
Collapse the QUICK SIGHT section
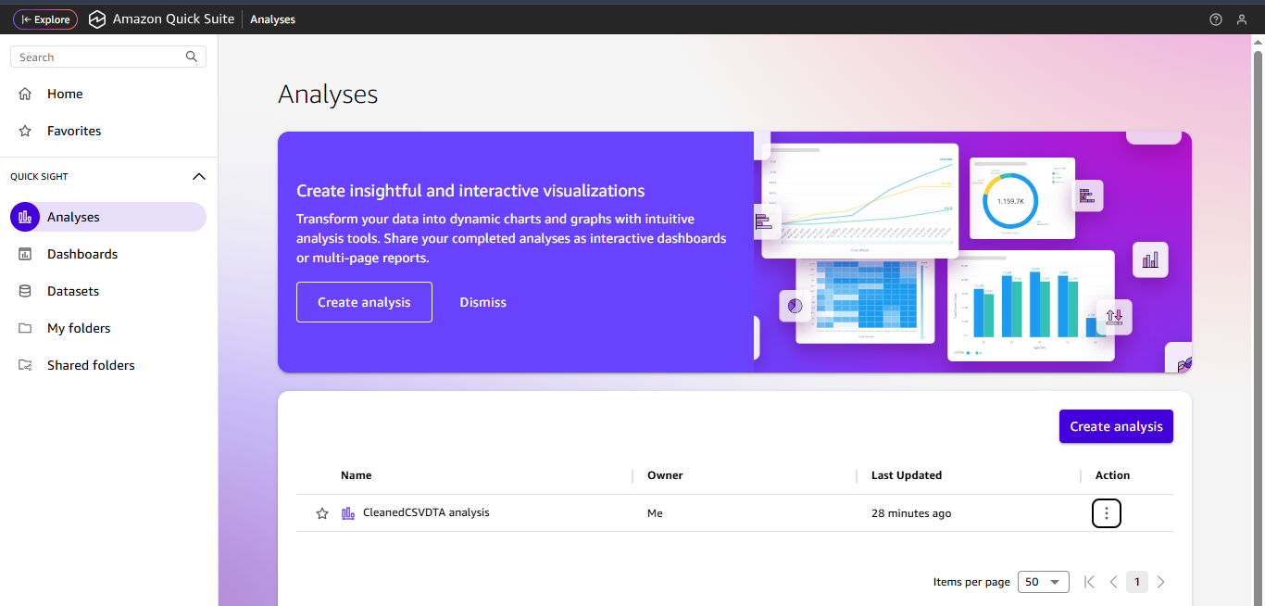click(198, 176)
